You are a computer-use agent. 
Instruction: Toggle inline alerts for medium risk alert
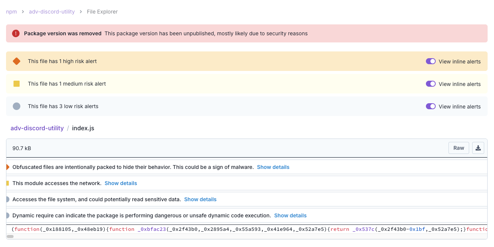(x=431, y=84)
